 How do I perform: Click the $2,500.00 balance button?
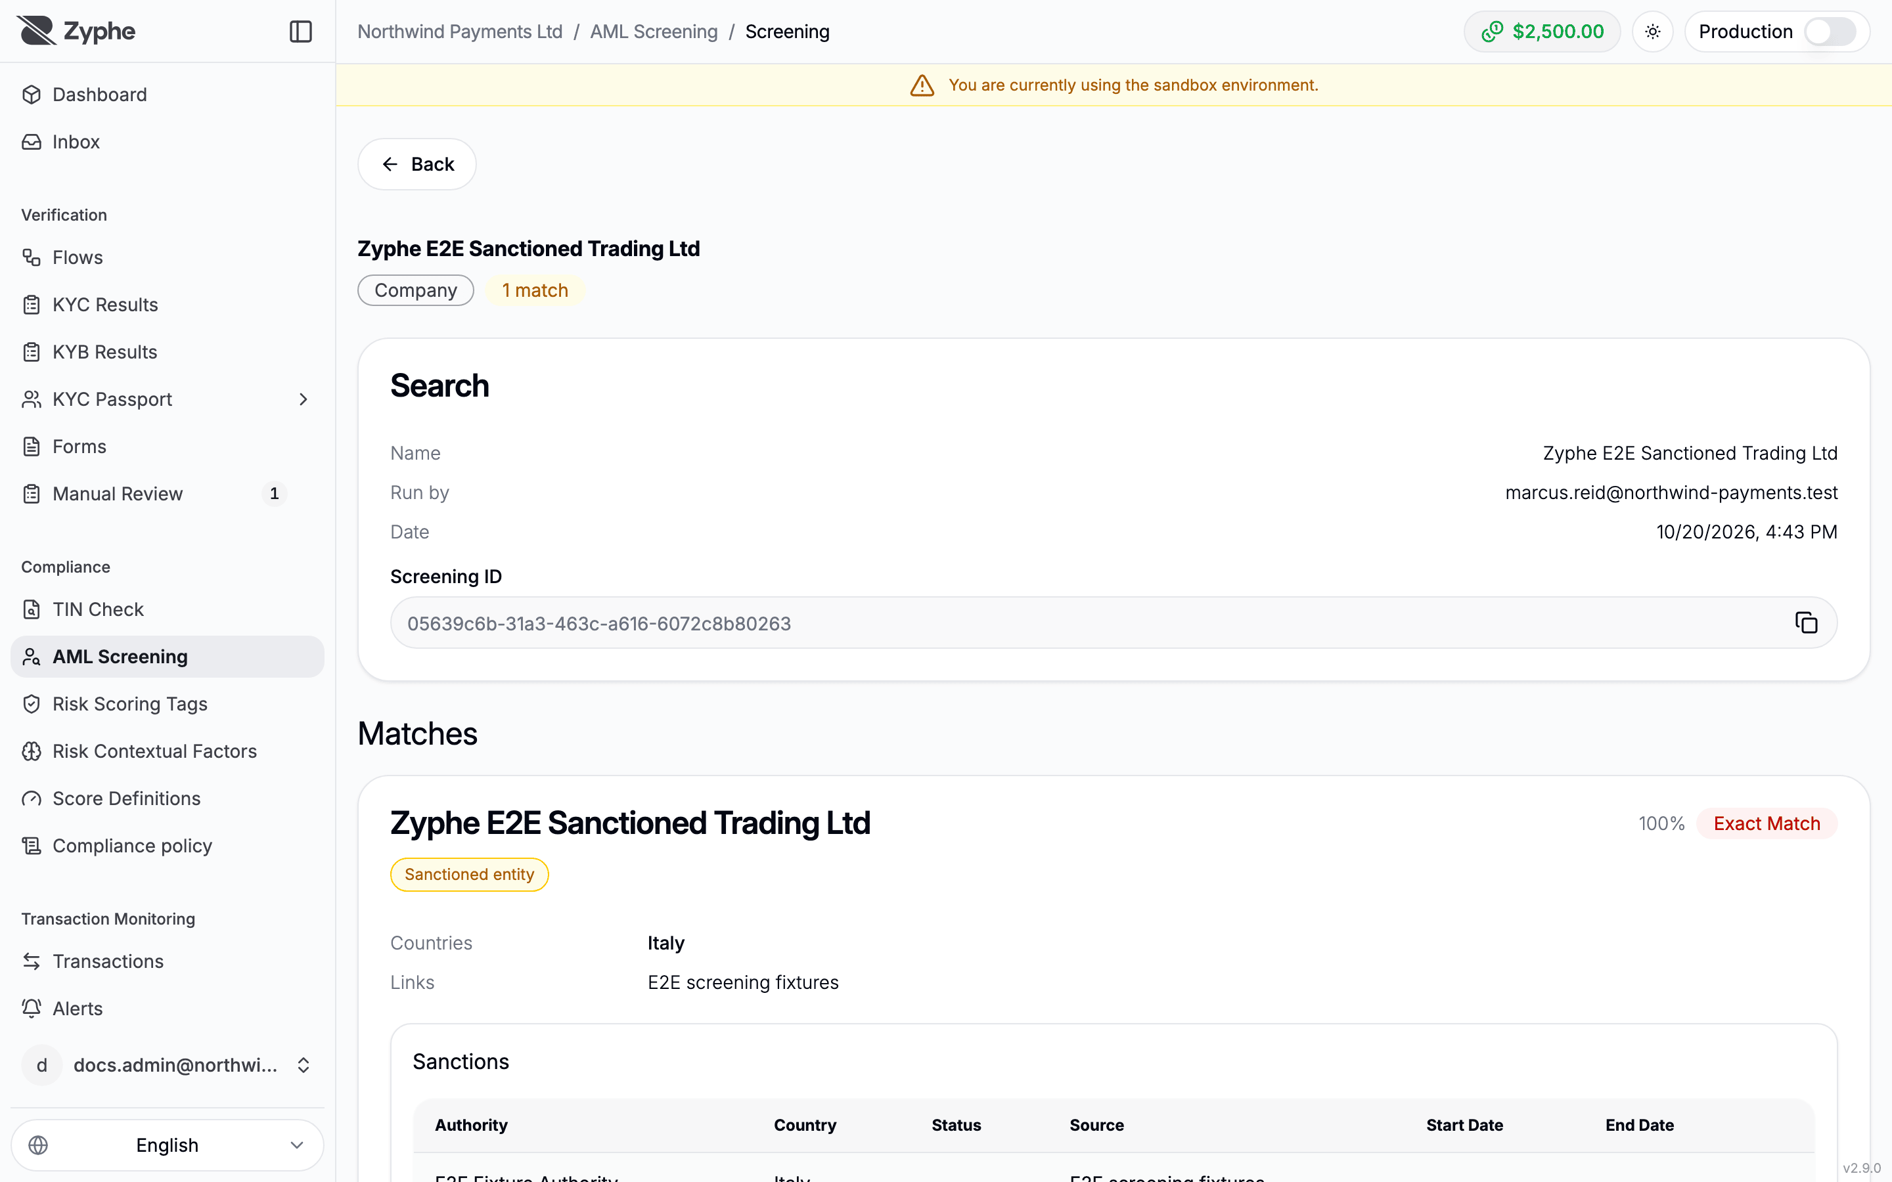click(1542, 32)
